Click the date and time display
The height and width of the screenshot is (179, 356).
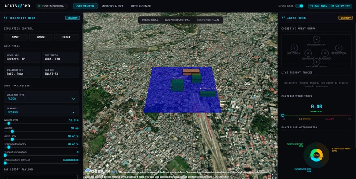point(330,6)
